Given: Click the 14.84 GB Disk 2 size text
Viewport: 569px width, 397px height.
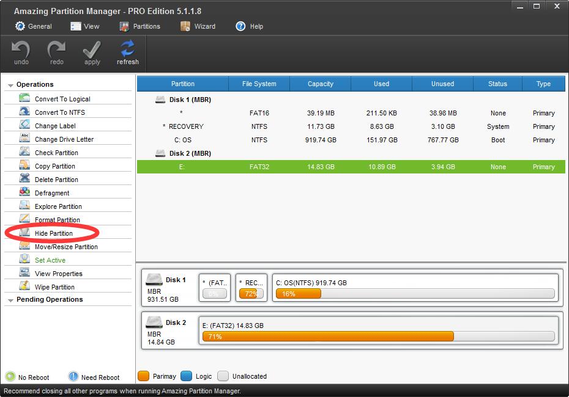Looking at the screenshot, I should pos(161,342).
